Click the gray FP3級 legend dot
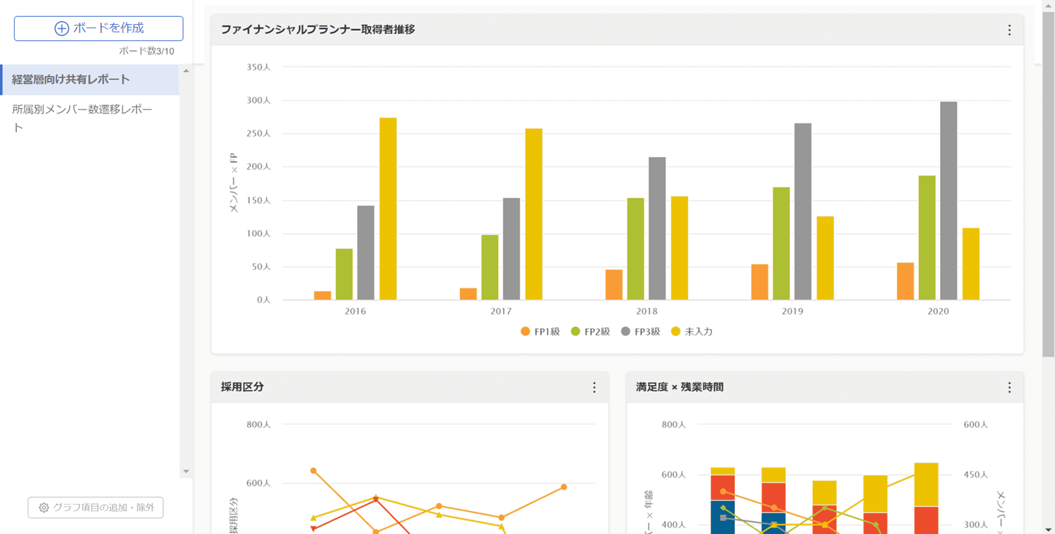The height and width of the screenshot is (534, 1055). click(x=626, y=332)
